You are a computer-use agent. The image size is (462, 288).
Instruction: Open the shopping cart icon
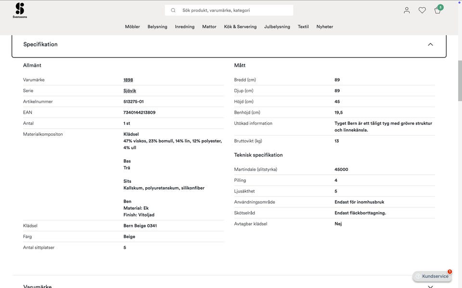[438, 10]
